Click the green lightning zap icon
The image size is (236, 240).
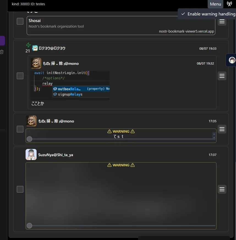point(28,45)
